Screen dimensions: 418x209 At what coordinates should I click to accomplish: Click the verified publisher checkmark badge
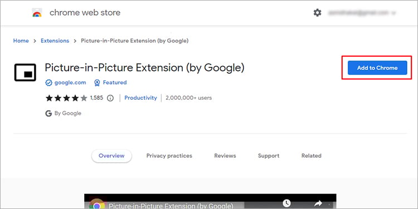point(48,83)
